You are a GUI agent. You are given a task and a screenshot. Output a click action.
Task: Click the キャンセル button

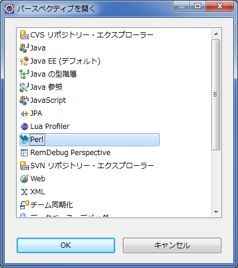(x=172, y=245)
